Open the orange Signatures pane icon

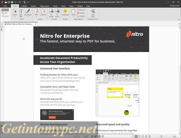(2, 30)
